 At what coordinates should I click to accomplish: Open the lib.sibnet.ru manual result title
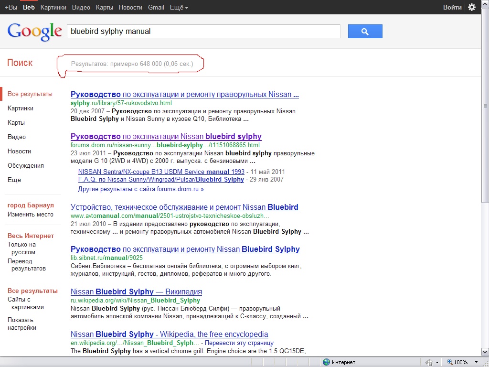(x=185, y=249)
